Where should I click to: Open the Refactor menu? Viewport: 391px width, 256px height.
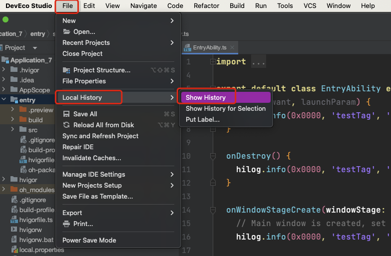pos(206,5)
